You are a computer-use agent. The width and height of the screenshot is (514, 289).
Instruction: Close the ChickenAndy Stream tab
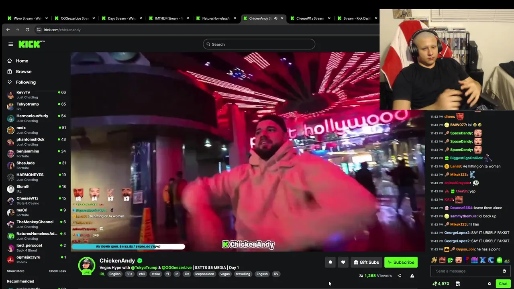(x=282, y=18)
